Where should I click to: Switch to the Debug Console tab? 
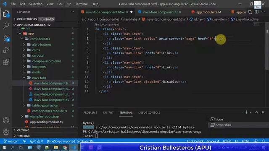[149, 112]
